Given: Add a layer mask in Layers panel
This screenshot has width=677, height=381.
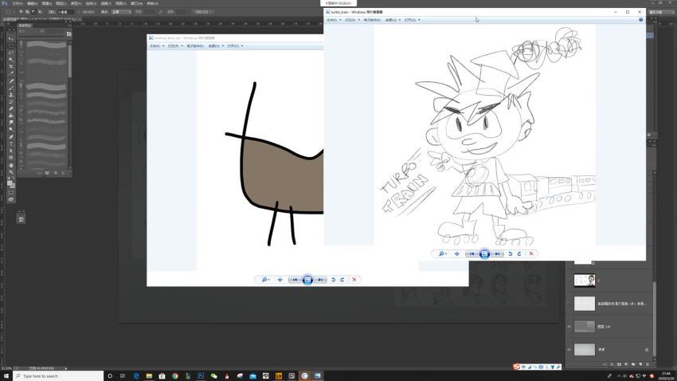Looking at the screenshot, I should pyautogui.click(x=619, y=364).
